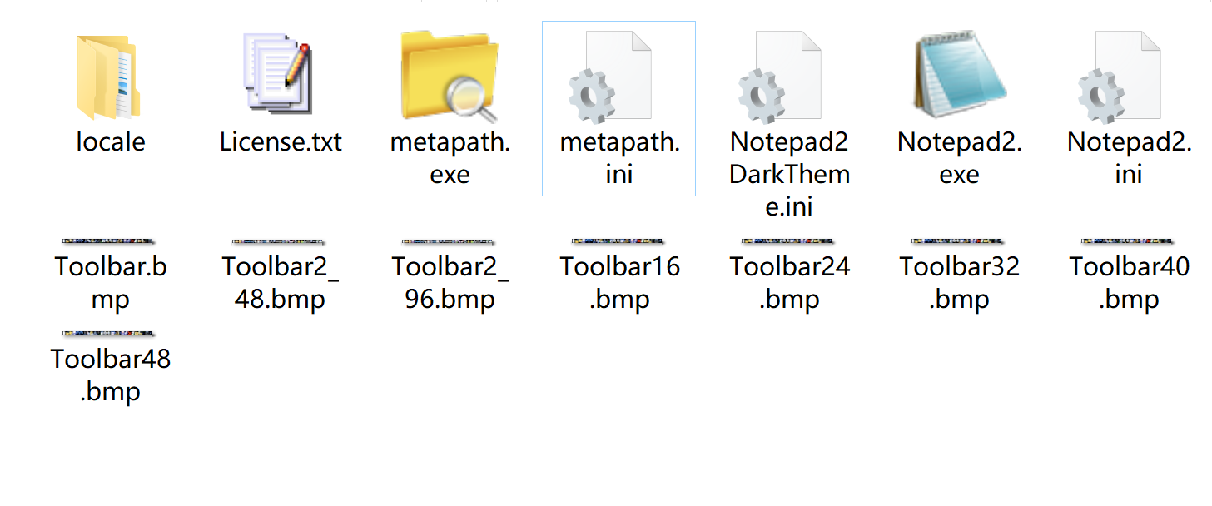The image size is (1212, 506).
Task: Click the Toolbar16.bmp thumbnail strip
Action: [619, 242]
